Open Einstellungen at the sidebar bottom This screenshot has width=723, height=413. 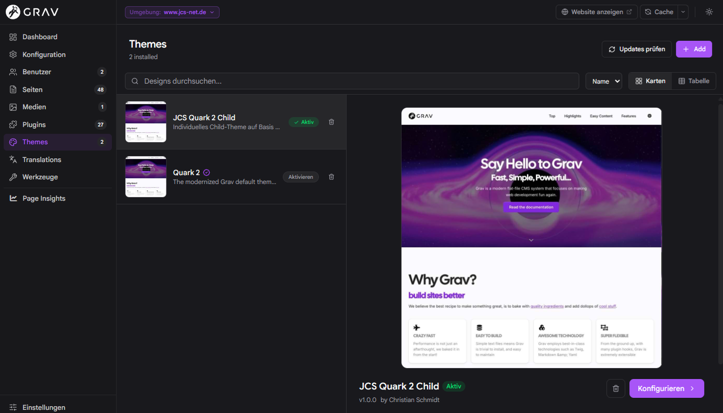[58, 407]
